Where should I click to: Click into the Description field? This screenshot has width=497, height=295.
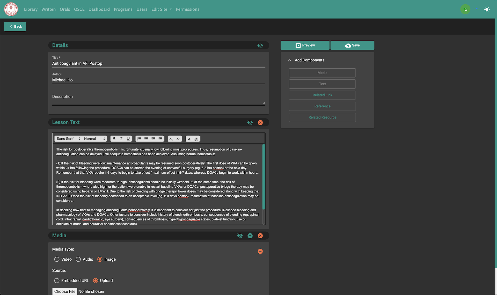coord(158,99)
